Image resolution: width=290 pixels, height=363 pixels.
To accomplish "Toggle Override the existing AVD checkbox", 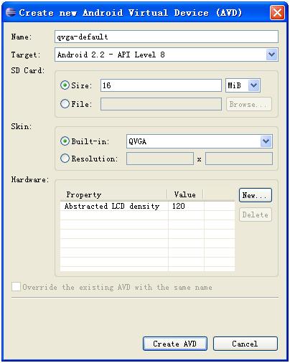I will [16, 287].
